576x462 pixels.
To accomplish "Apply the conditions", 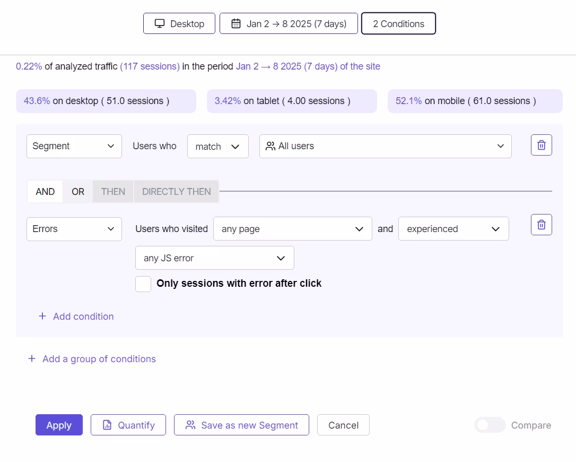I will coord(59,425).
